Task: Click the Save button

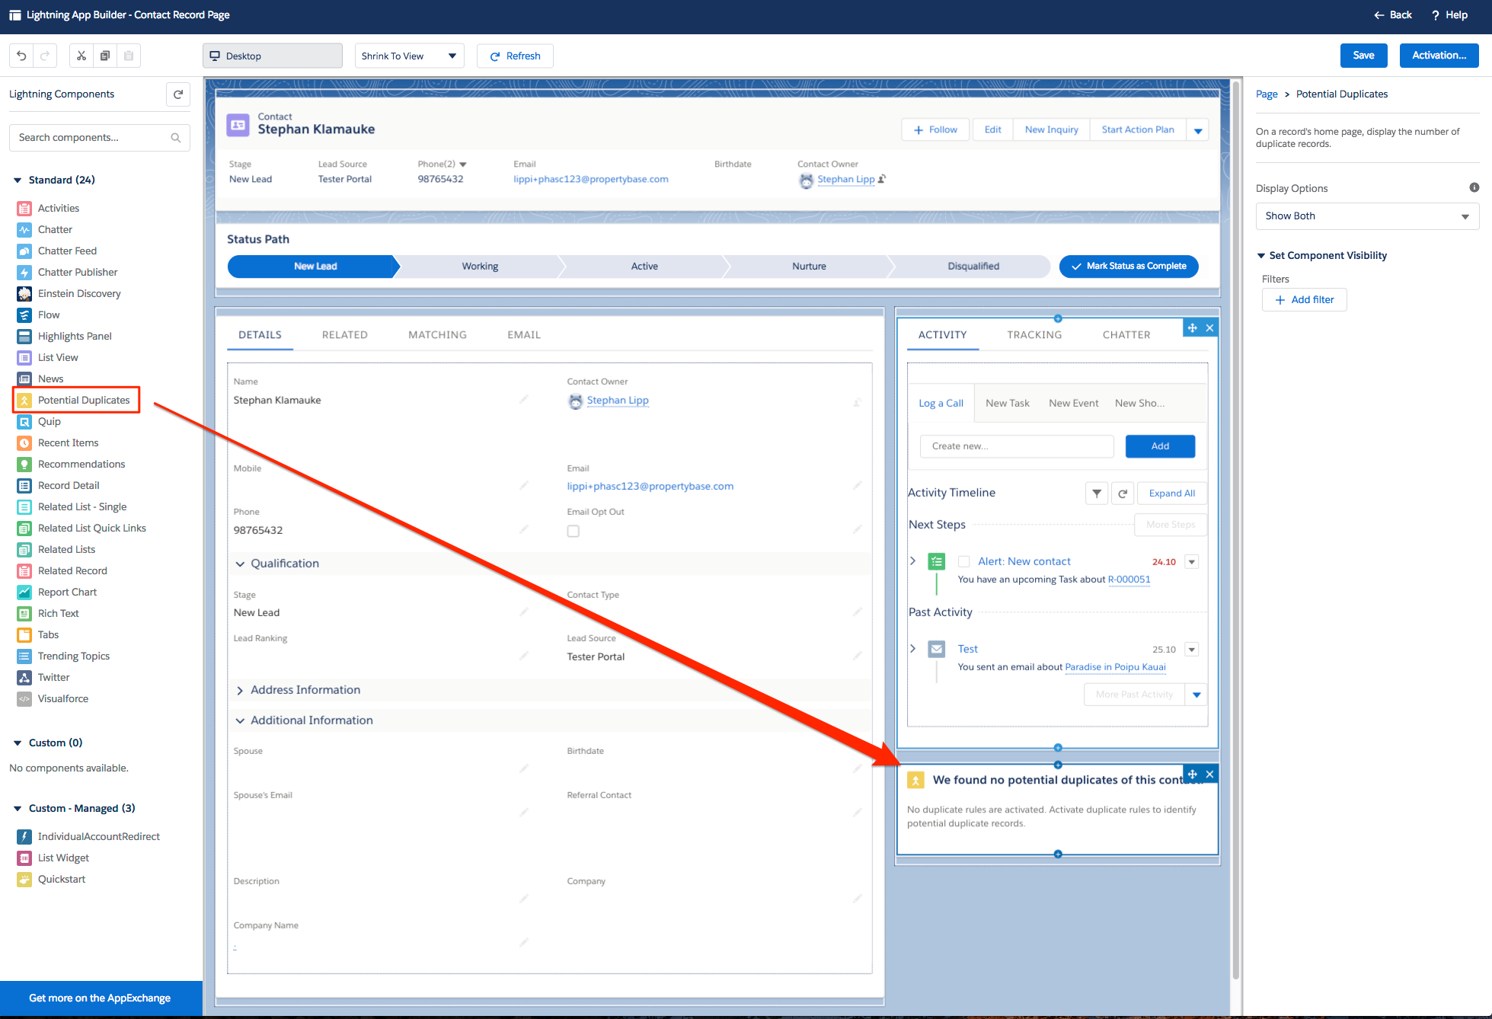Action: click(1363, 56)
